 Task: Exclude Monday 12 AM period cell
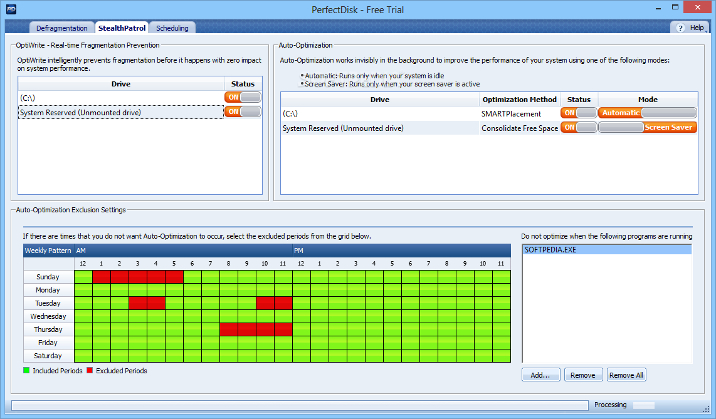click(83, 290)
